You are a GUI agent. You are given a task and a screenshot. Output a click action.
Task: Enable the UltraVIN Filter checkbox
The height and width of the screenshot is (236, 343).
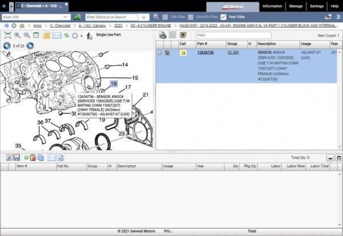[191, 17]
